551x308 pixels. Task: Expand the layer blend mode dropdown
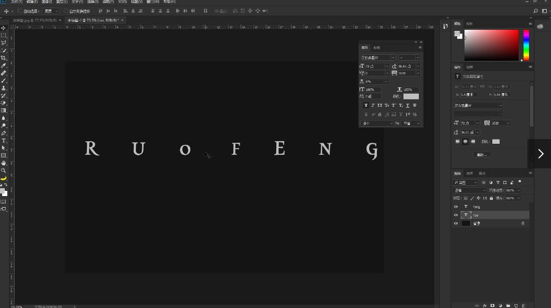469,190
